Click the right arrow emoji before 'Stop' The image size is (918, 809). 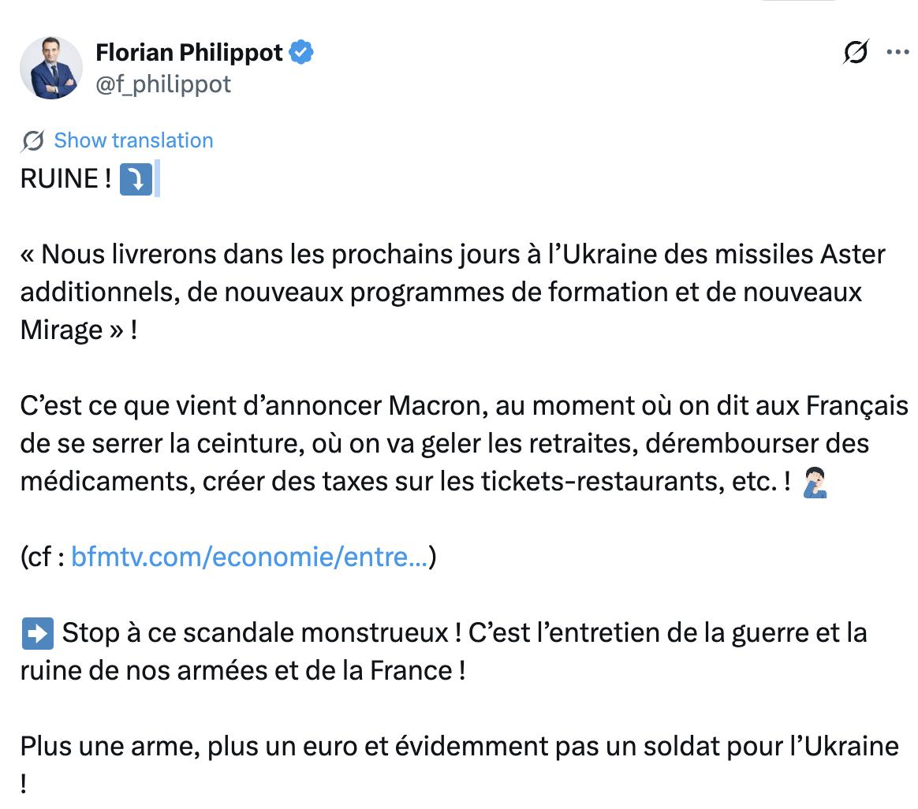click(x=37, y=632)
